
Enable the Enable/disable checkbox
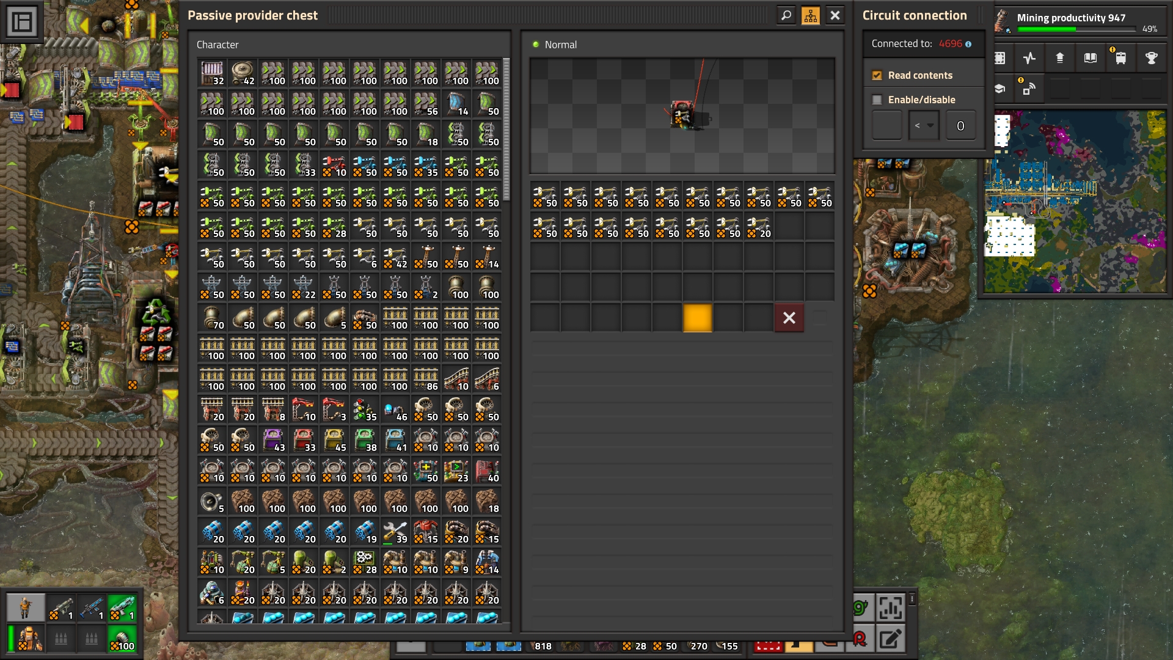(x=877, y=100)
